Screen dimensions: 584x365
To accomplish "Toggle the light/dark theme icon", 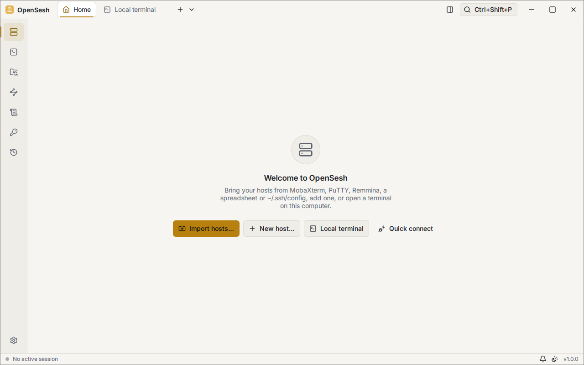I will [x=555, y=359].
